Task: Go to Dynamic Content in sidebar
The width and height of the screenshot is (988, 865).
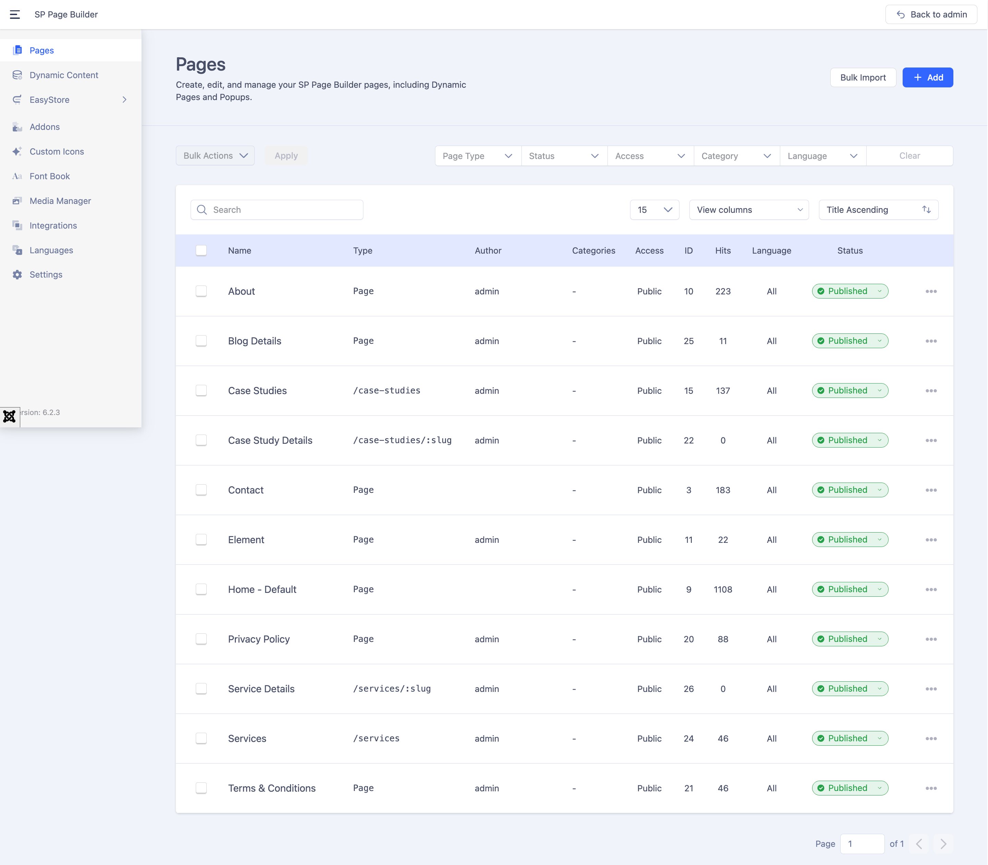Action: click(64, 75)
